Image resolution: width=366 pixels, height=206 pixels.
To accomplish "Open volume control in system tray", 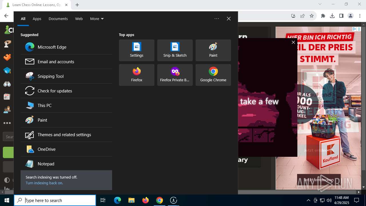I will tap(329, 200).
